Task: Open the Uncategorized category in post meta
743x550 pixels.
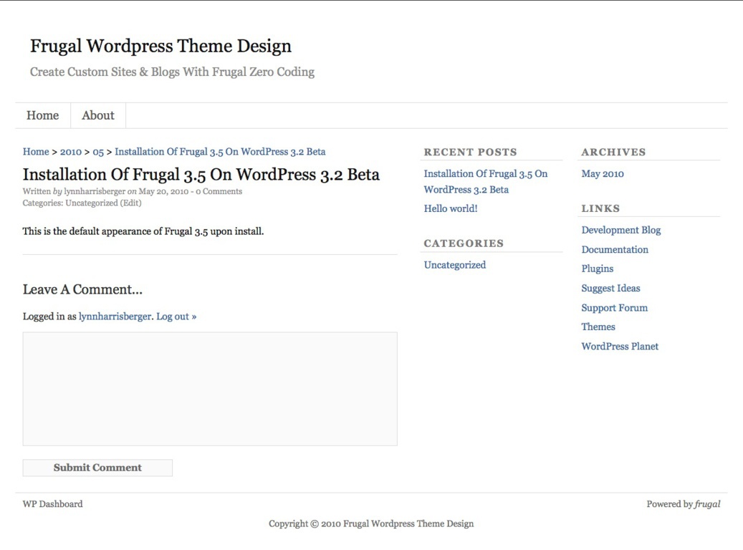Action: click(x=92, y=203)
